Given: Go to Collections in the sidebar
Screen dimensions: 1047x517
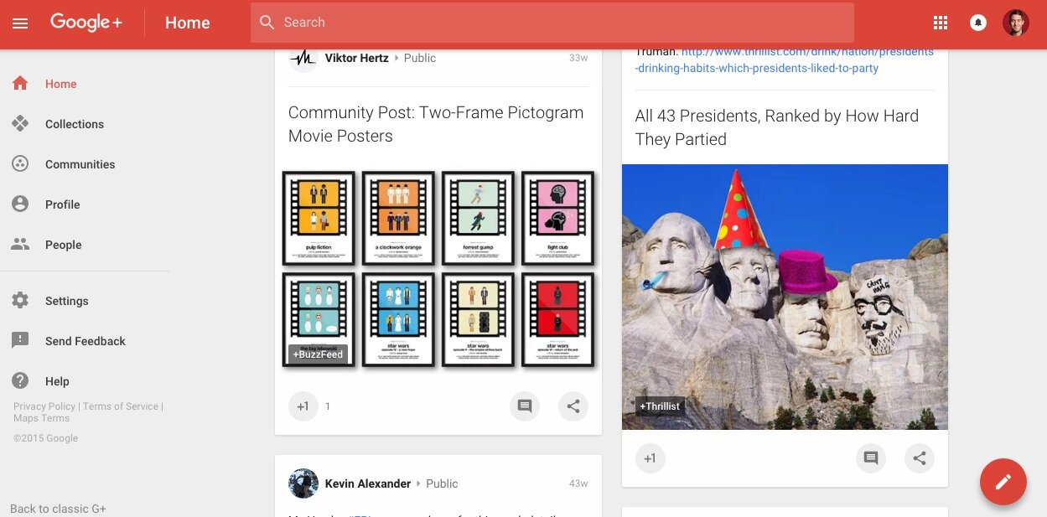Looking at the screenshot, I should pyautogui.click(x=74, y=124).
